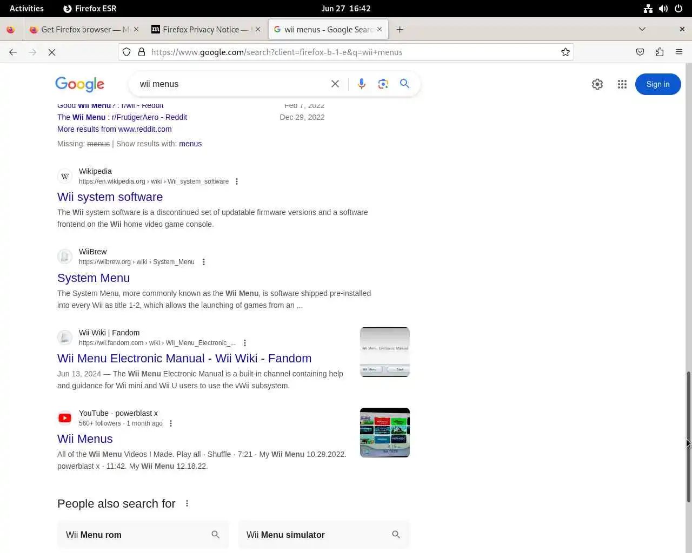This screenshot has height=553, width=692.
Task: Open the clock calendar Jun 27
Action: click(346, 8)
